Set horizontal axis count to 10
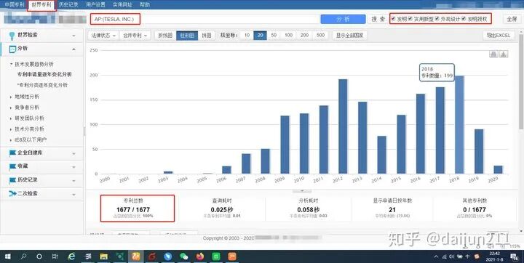524x263 pixels. coord(247,35)
